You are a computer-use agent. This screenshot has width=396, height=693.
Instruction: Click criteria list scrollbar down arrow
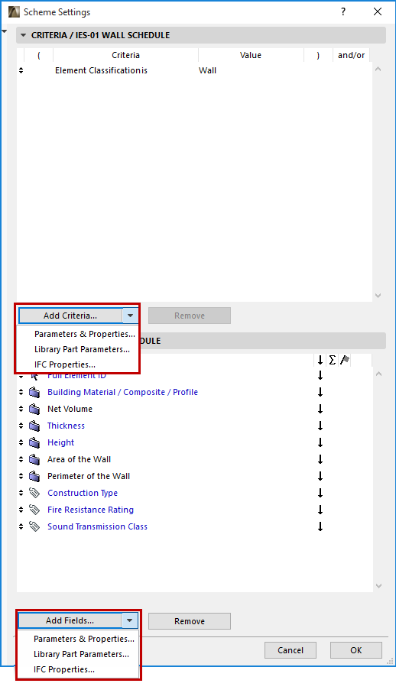click(x=378, y=295)
